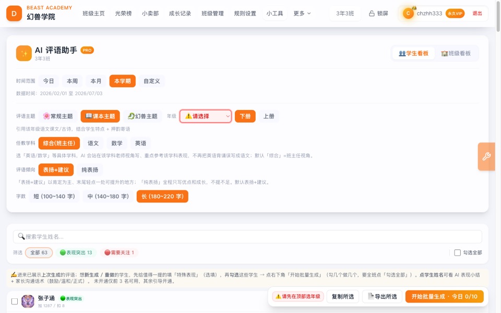
Task: Filter students by 需要关注 1
Action: coord(120,252)
